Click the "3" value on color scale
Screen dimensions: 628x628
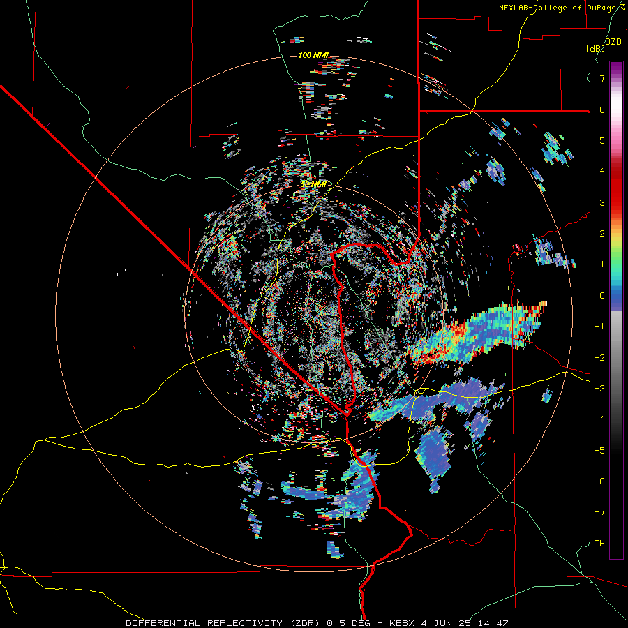point(602,202)
